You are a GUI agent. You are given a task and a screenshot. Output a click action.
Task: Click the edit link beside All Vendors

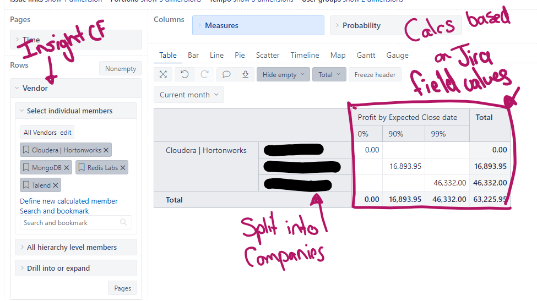66,133
